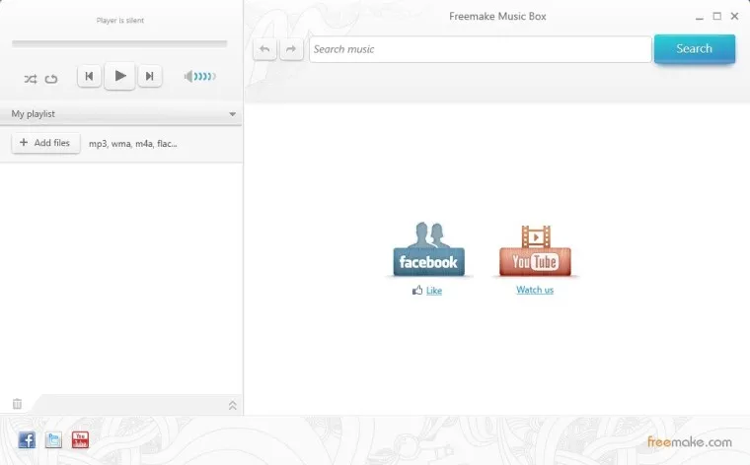
Task: Click the thumbs-up icon beside Like
Action: 417,290
